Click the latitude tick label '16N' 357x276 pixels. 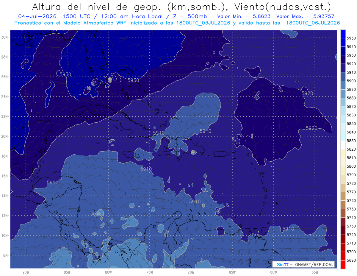pyautogui.click(x=4, y=176)
